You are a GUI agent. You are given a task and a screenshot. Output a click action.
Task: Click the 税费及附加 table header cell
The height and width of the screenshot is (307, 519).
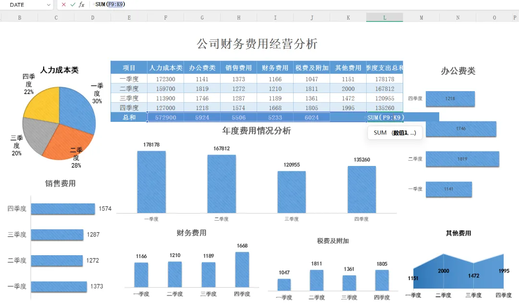click(312, 68)
